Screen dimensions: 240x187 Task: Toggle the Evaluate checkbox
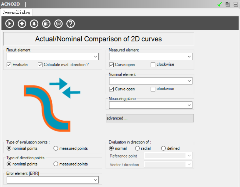point(9,65)
